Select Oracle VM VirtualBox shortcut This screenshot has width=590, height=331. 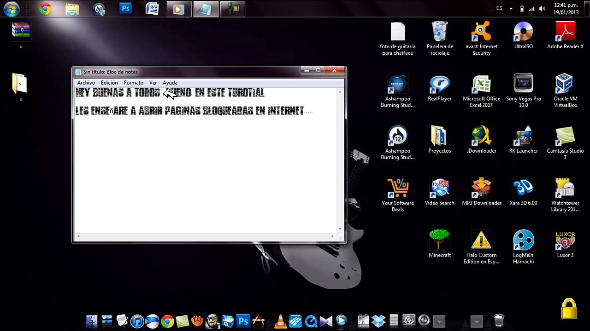click(x=565, y=91)
